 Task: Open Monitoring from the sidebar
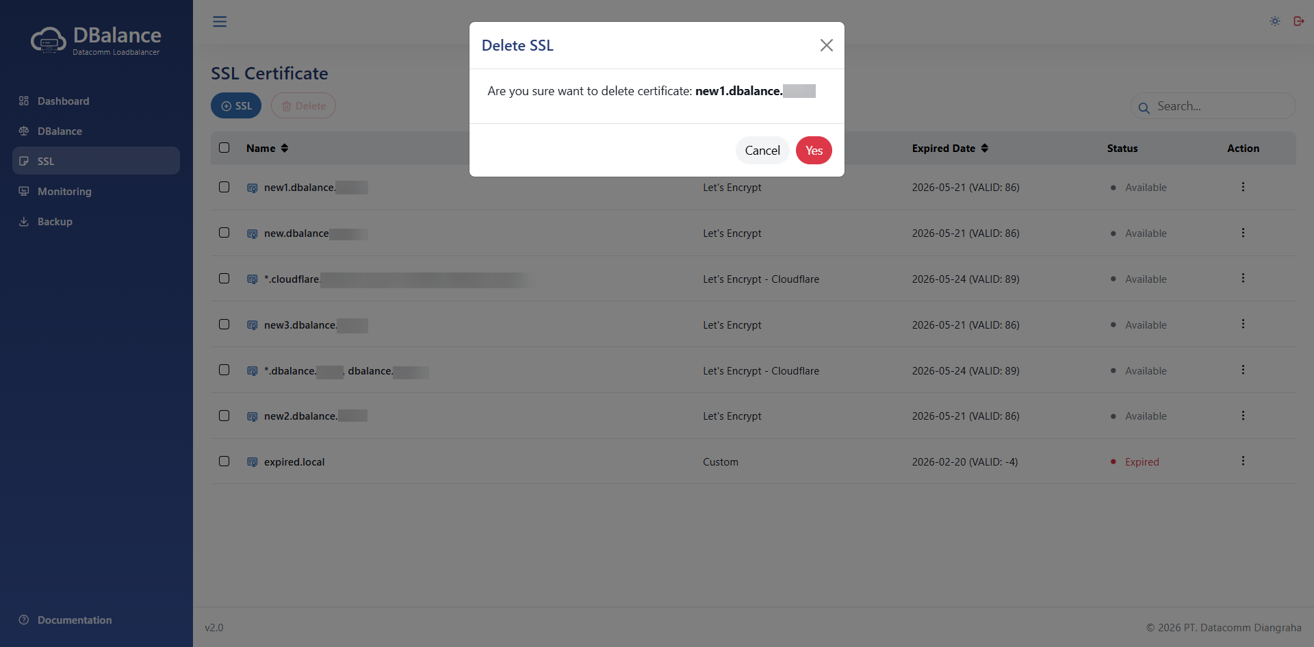tap(64, 192)
